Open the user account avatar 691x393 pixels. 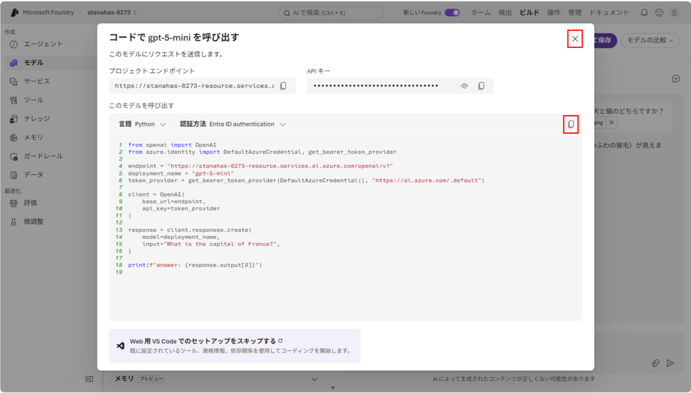tap(674, 13)
